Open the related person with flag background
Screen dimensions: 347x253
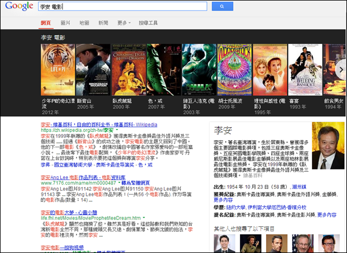pyautogui.click(x=303, y=244)
